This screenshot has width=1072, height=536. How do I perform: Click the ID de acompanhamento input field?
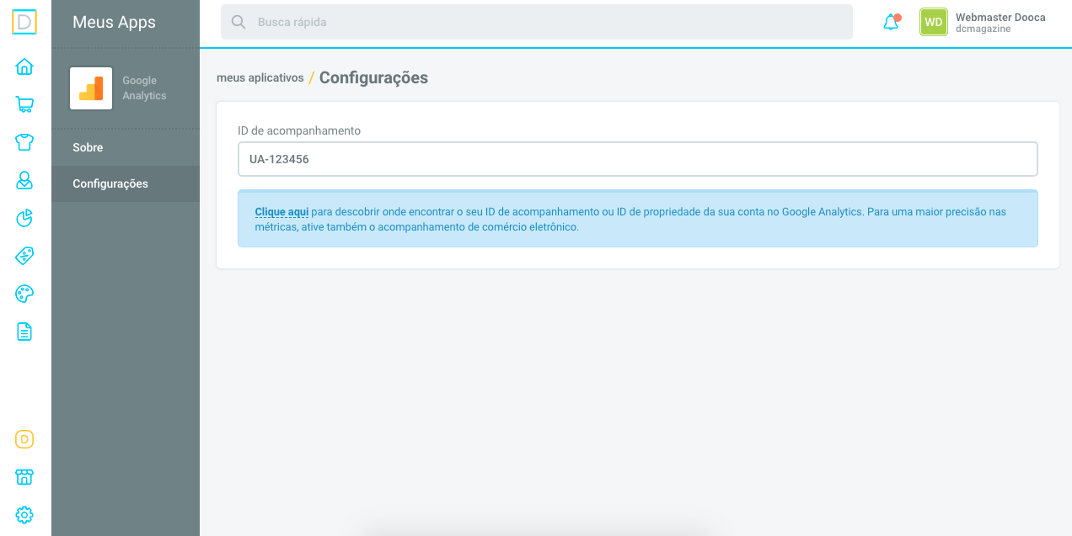point(638,159)
